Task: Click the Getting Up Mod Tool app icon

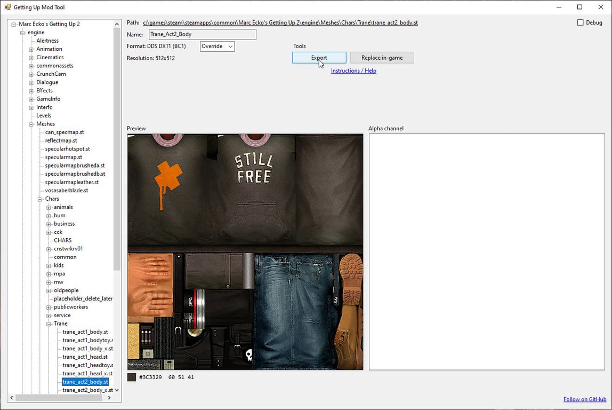Action: 7,7
